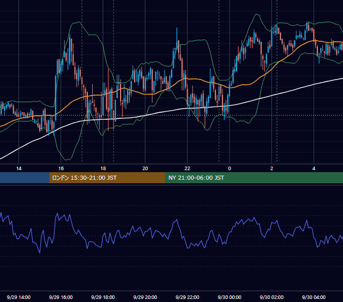Screen dimensions: 343x302
Task: Click the 9/30 02:00 date label
Action: (x=272, y=297)
